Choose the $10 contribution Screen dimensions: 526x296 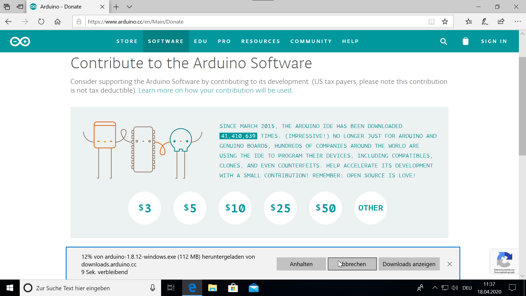coord(235,208)
